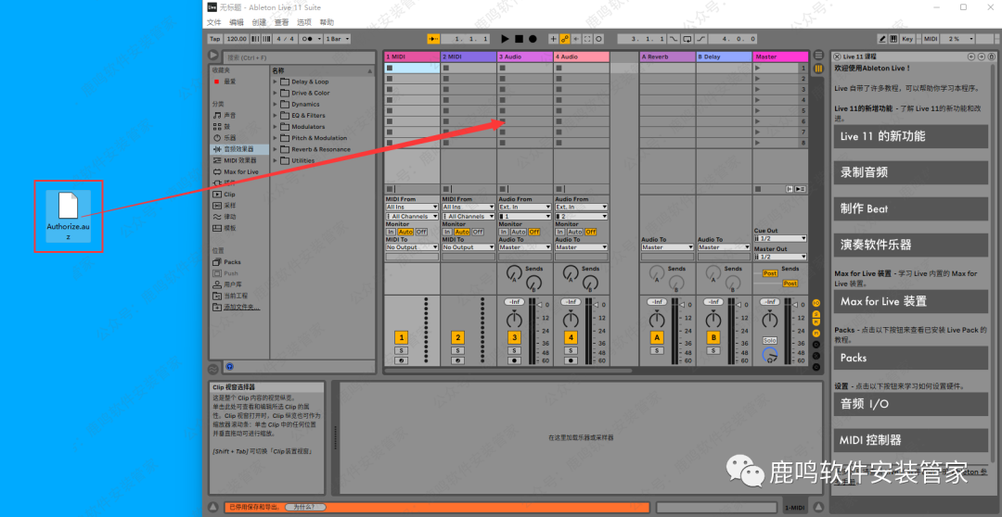The height and width of the screenshot is (517, 1002).
Task: Solo track 1 MIDI with S button
Action: [x=401, y=351]
